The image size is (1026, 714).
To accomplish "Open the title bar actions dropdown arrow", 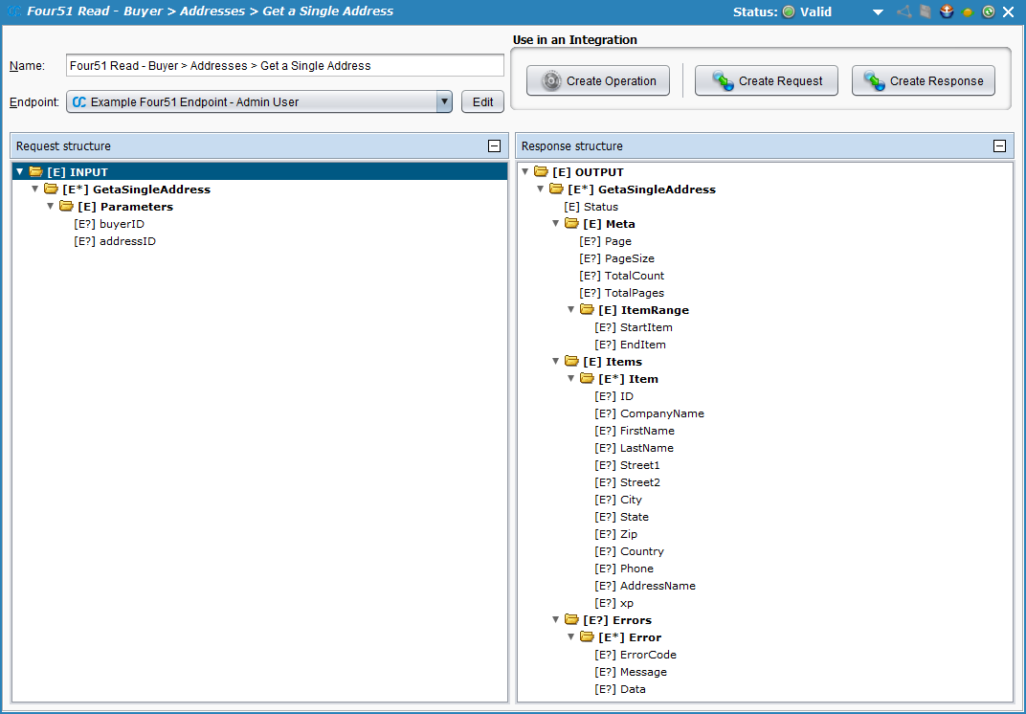I will point(878,12).
